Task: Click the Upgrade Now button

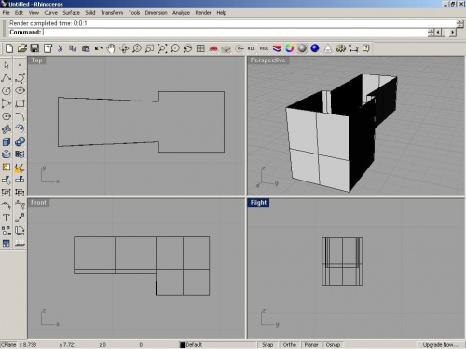Action: (440, 345)
